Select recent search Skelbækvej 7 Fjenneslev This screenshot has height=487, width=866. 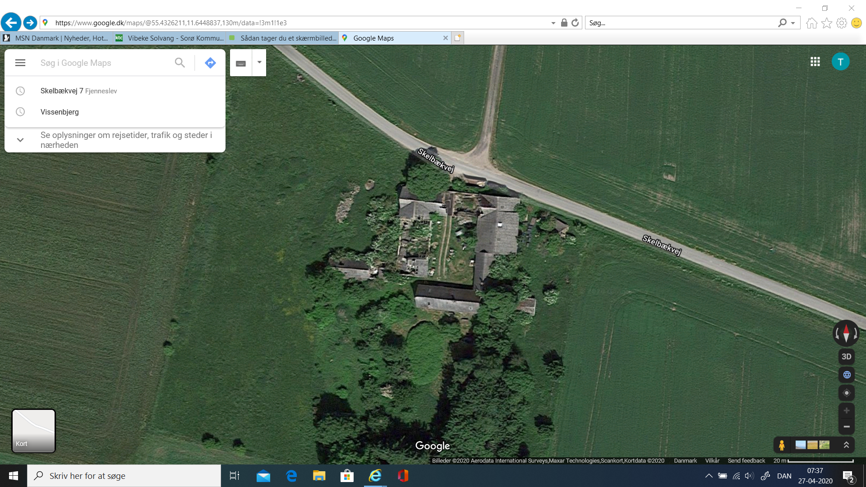115,91
